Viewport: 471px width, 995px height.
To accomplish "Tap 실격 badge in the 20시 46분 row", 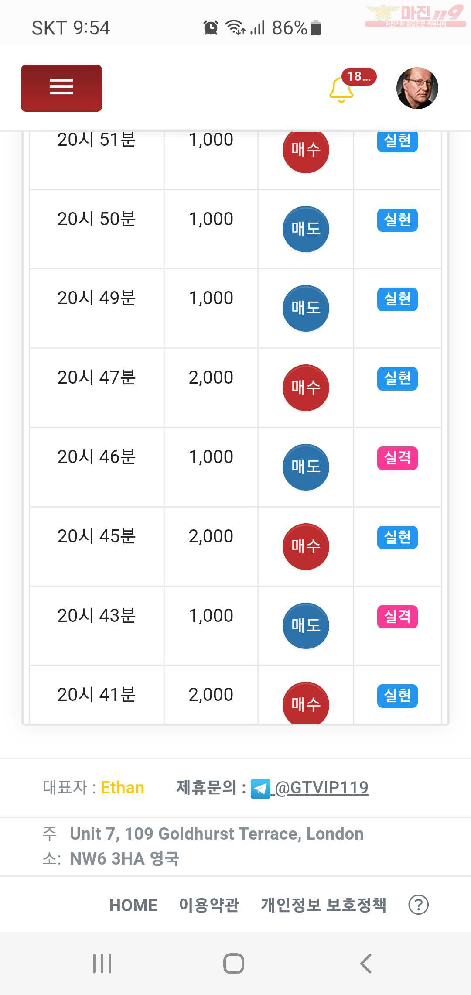I will click(x=397, y=458).
